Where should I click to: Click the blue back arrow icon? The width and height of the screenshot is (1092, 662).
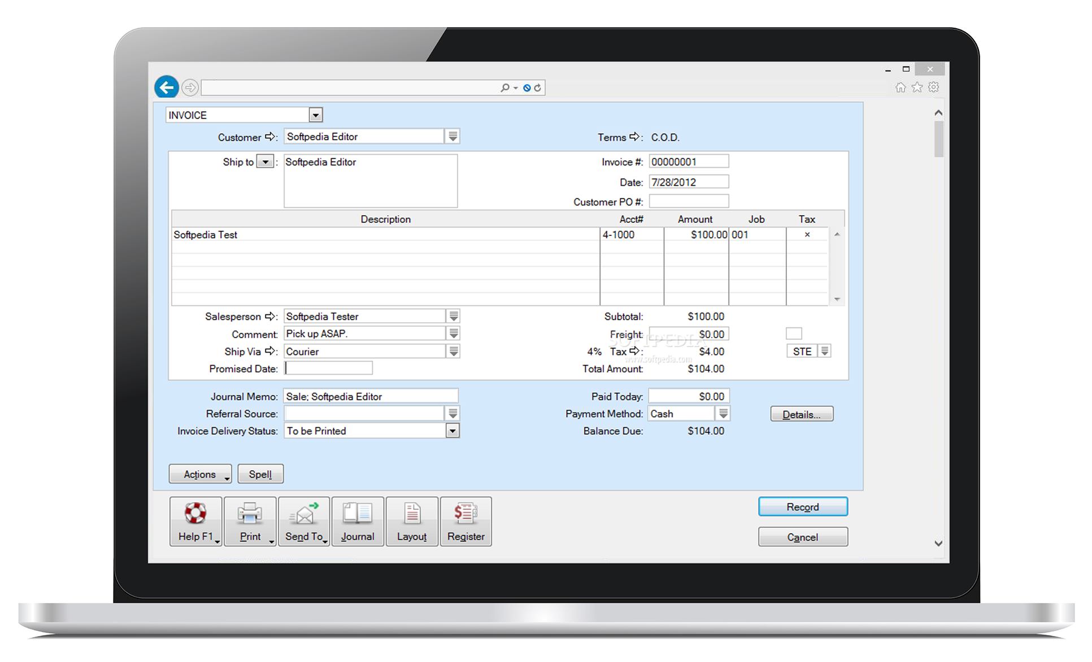pyautogui.click(x=167, y=87)
